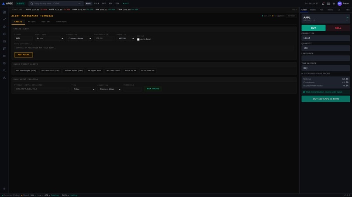The image size is (352, 197).
Task: Open the table list icon in the sidebar
Action: (x=4, y=56)
